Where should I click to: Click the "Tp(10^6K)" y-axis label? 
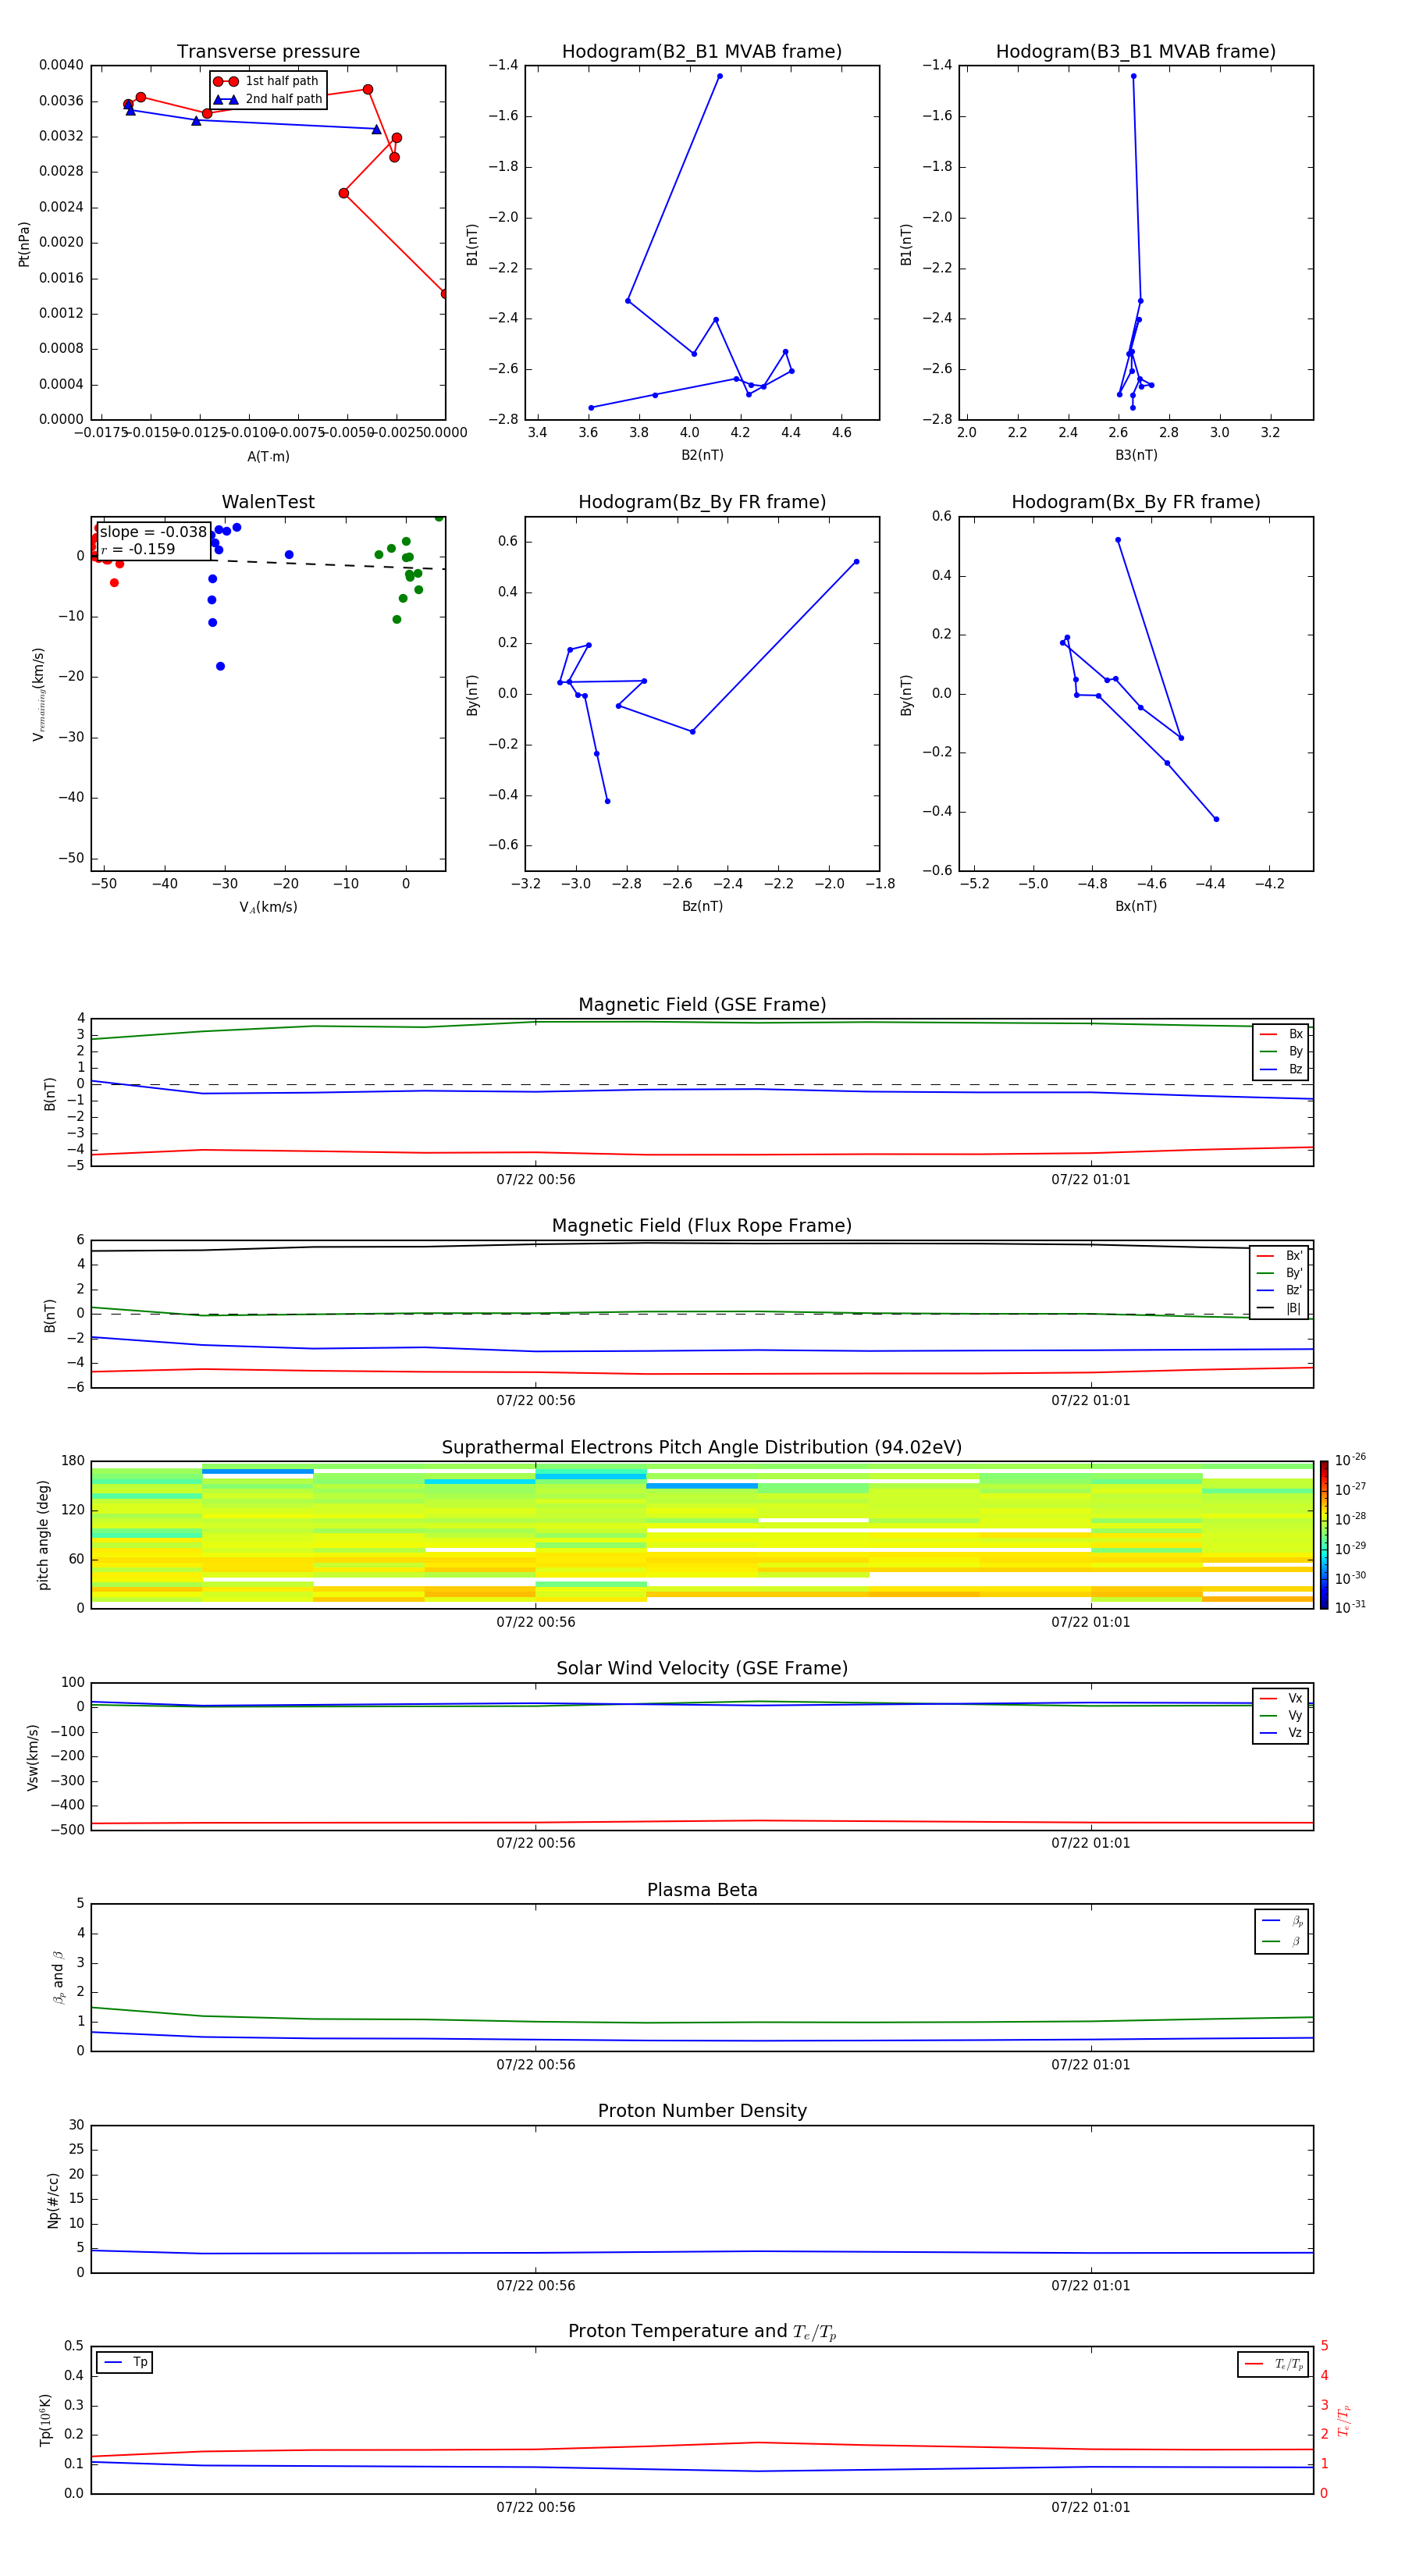(45, 2420)
